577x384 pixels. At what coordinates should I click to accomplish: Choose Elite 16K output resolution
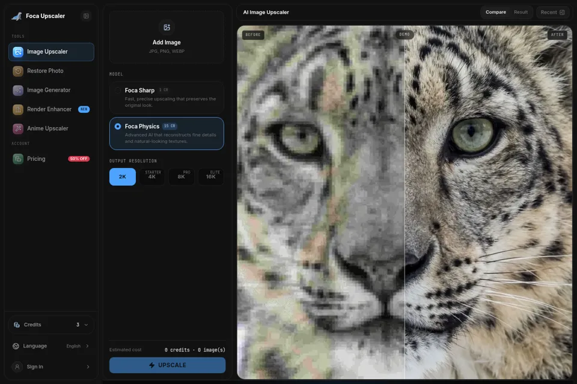coord(211,177)
